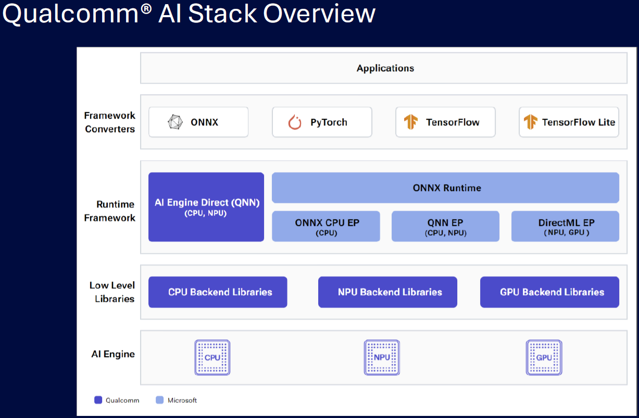Select the ONNX framework icon
The image size is (639, 418).
pos(177,121)
